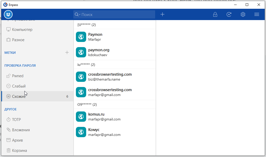Open the Комус entry

115,132
